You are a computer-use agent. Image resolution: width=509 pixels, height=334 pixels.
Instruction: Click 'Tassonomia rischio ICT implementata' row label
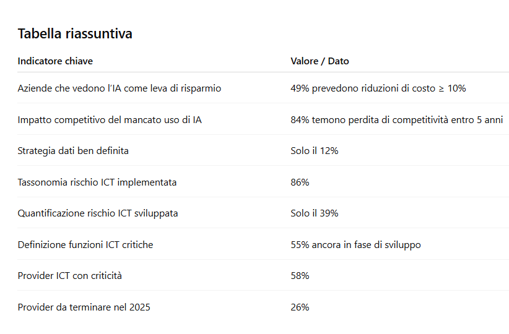[97, 182]
